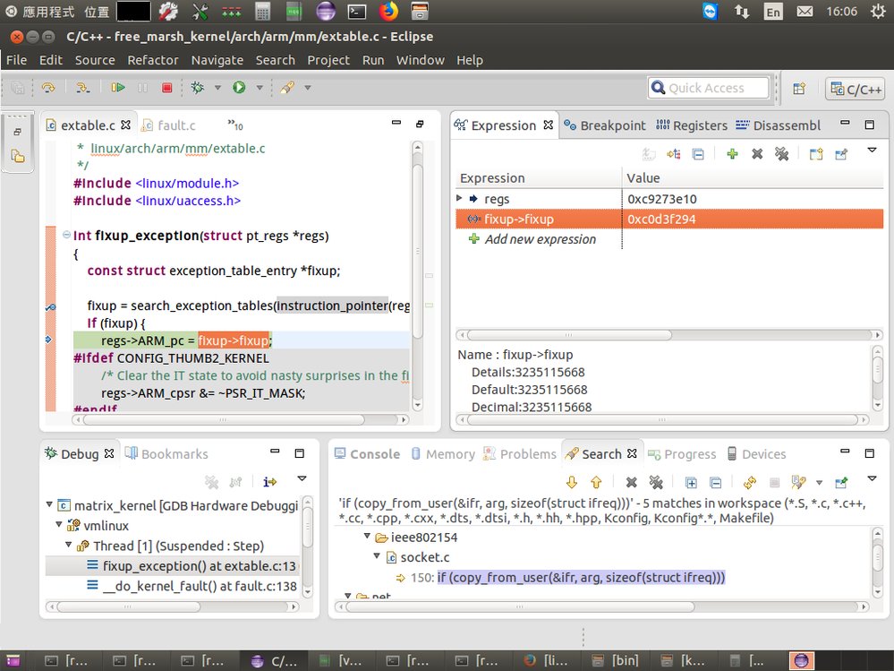
Task: Toggle instruction stepping mode in Debug view
Action: [x=269, y=482]
